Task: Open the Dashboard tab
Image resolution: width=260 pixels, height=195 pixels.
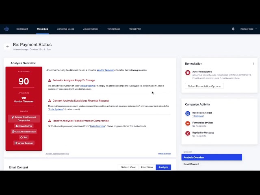Action: [22, 29]
